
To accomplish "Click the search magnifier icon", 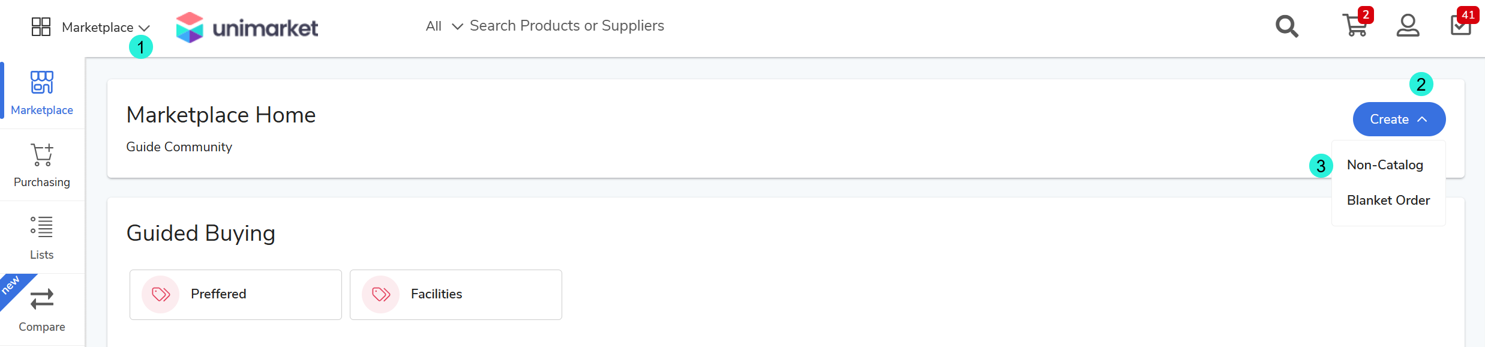I will [1286, 26].
